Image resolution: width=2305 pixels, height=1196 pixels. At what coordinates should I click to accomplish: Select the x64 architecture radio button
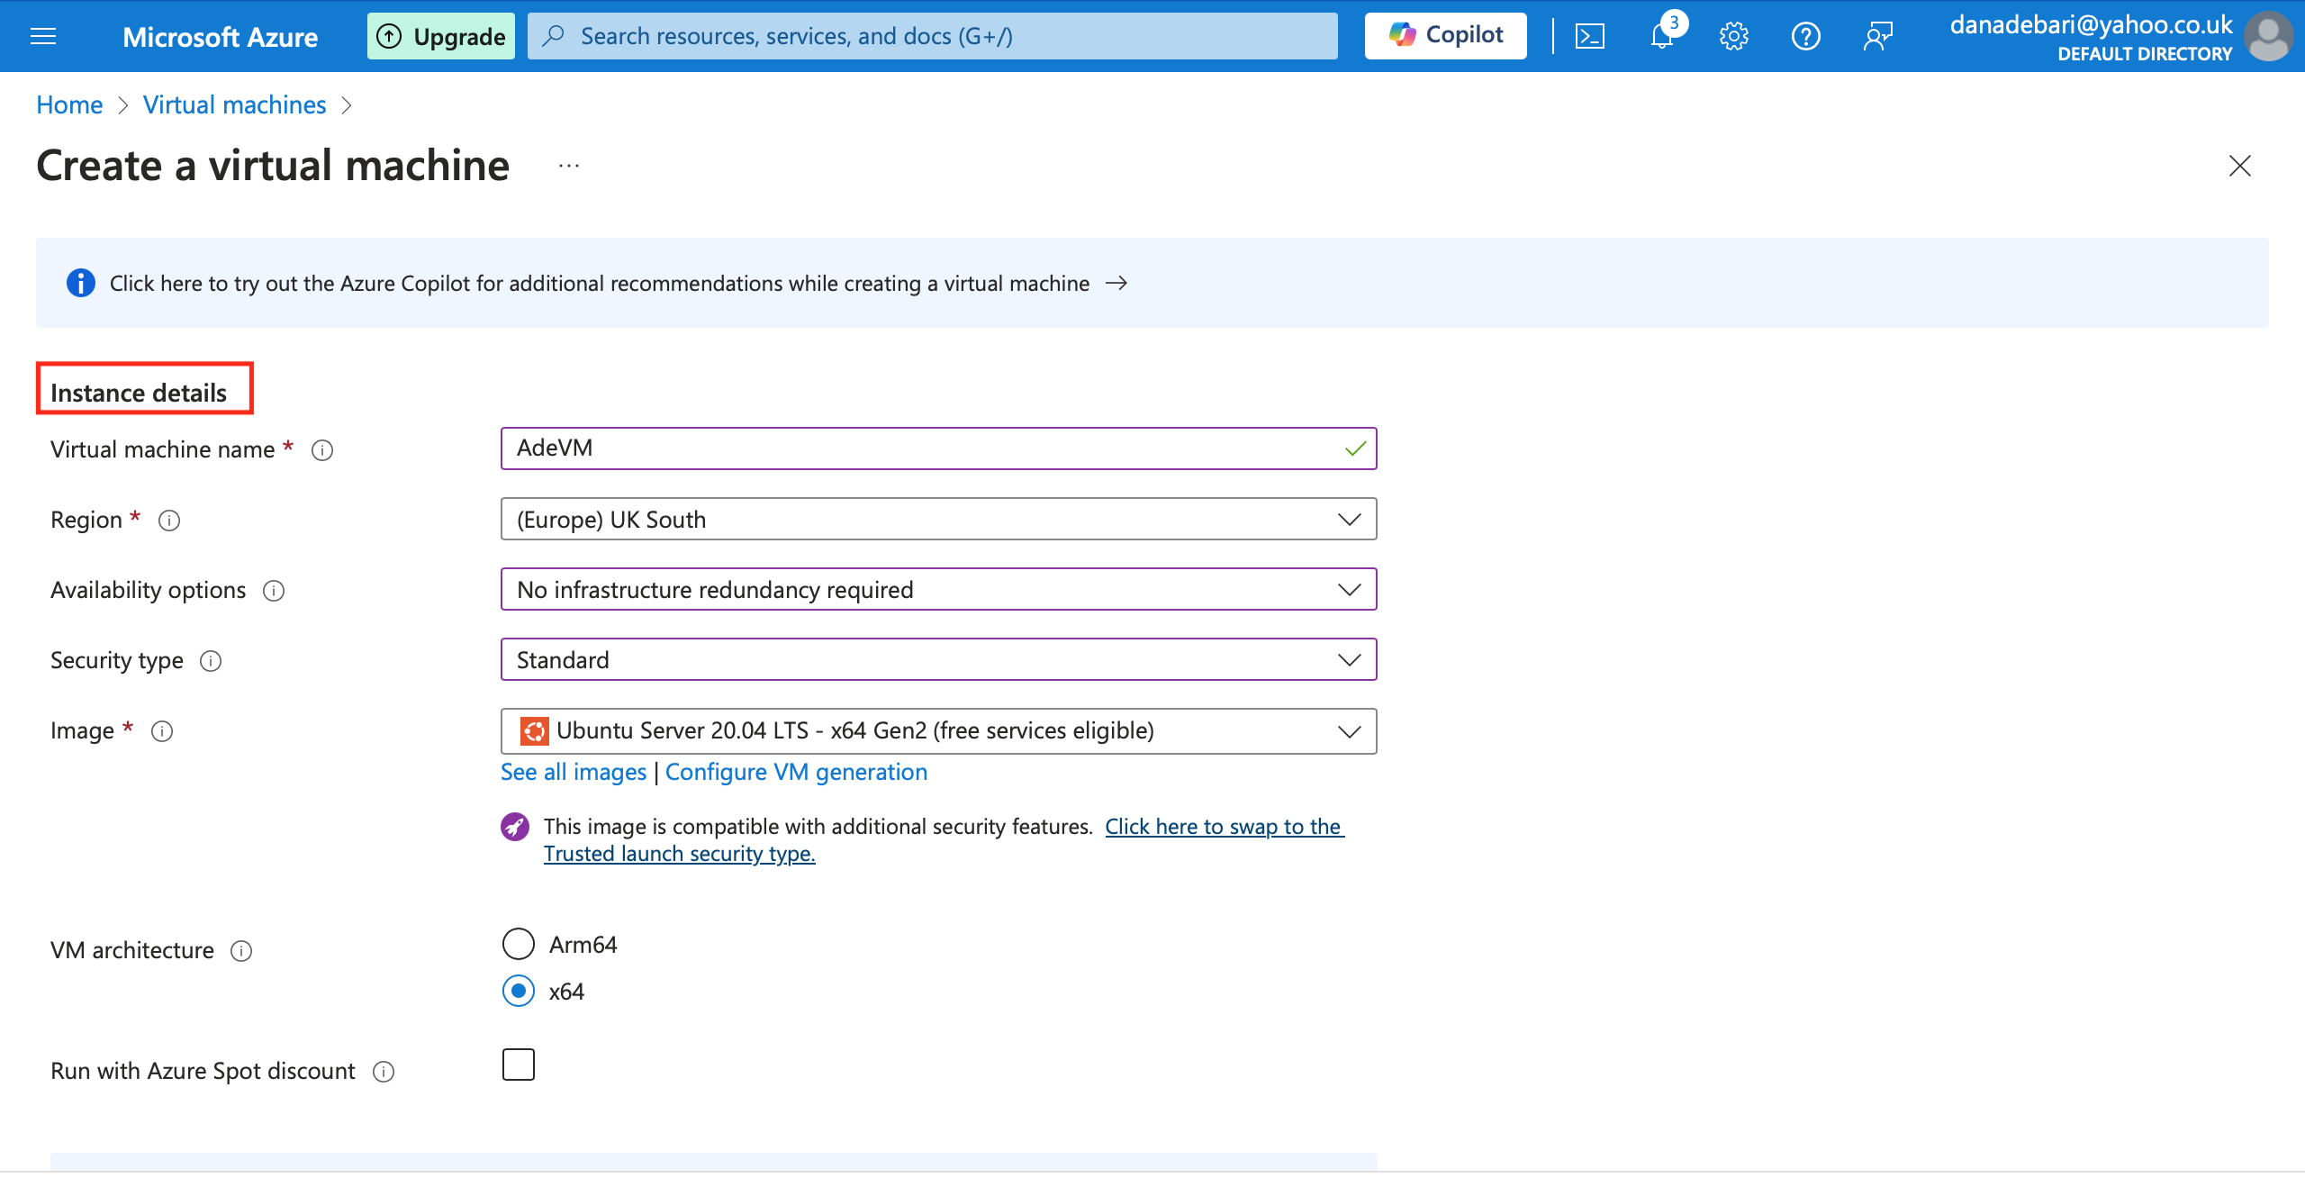tap(519, 991)
